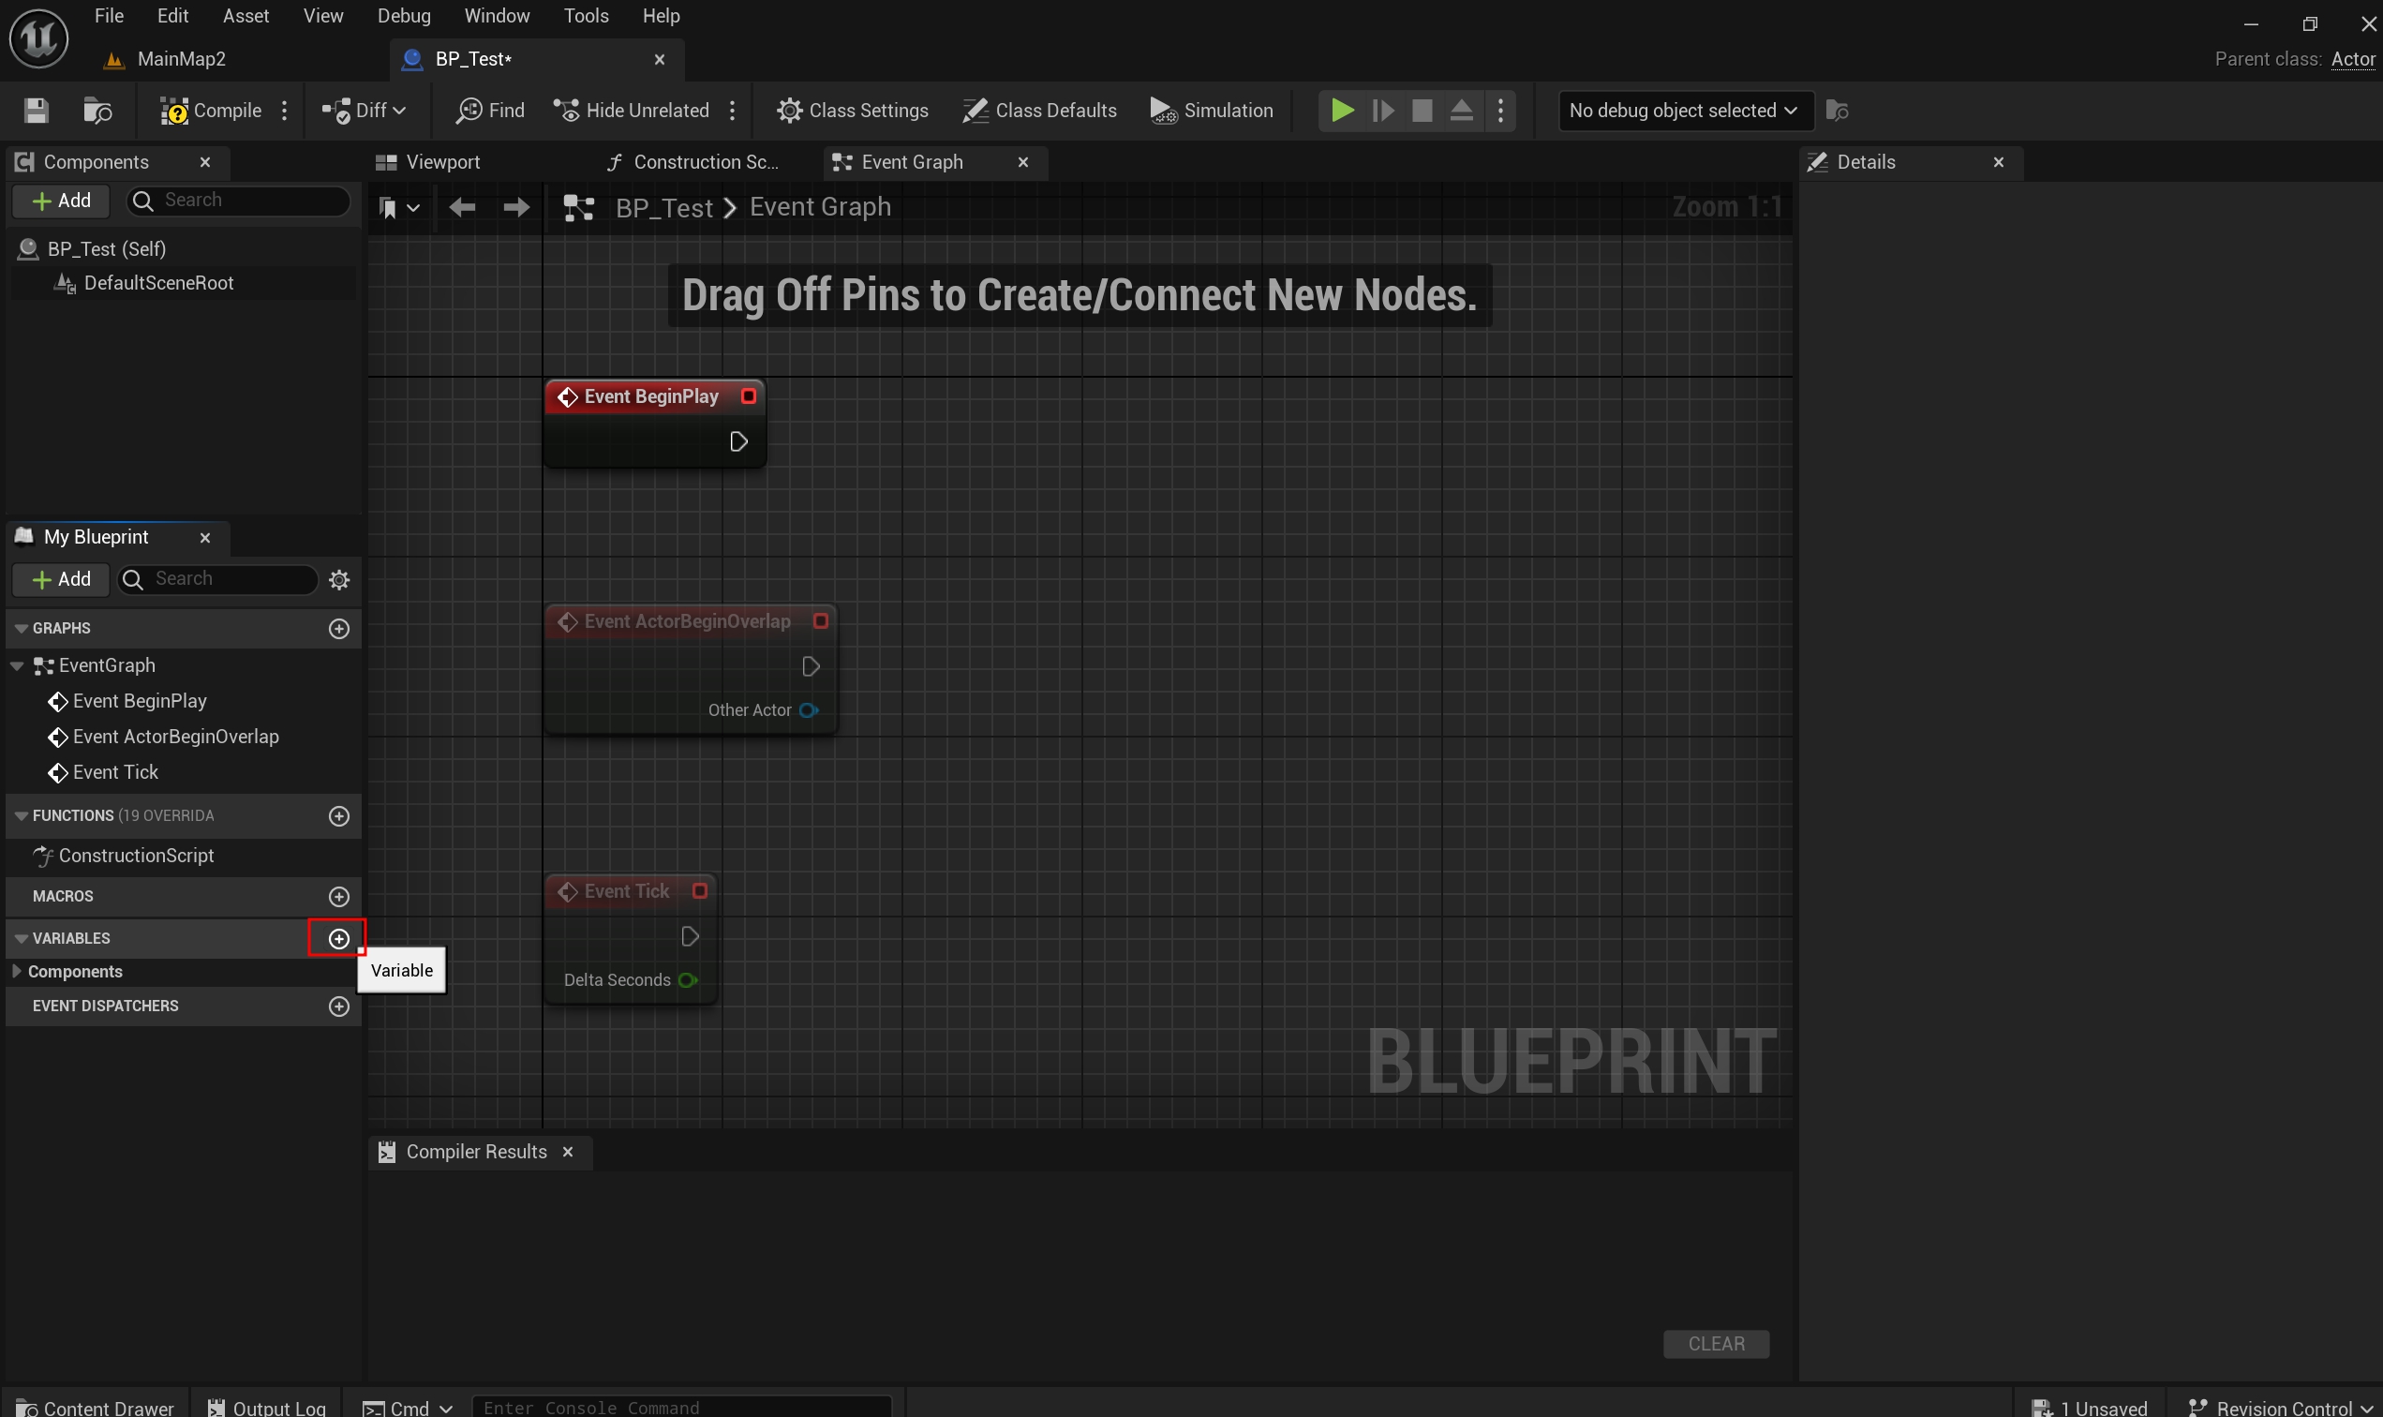
Task: Open Hide Unrelated options three-dot menu
Action: 732,111
